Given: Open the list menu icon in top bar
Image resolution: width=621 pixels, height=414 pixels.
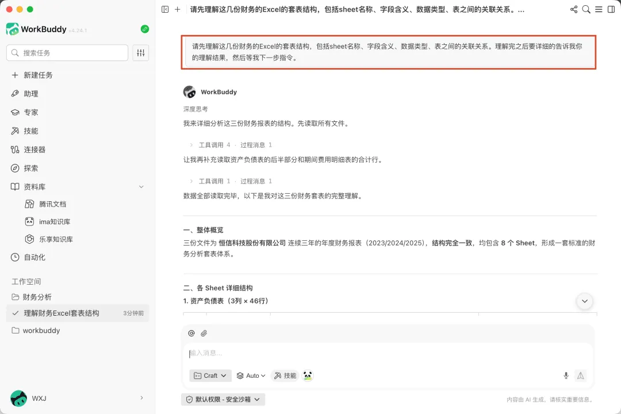Looking at the screenshot, I should 599,10.
